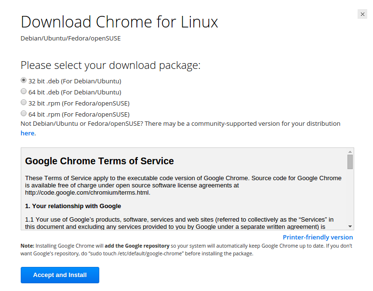Click the code.google.com chromium terms URL text
This screenshot has width=373, height=291.
[x=88, y=193]
